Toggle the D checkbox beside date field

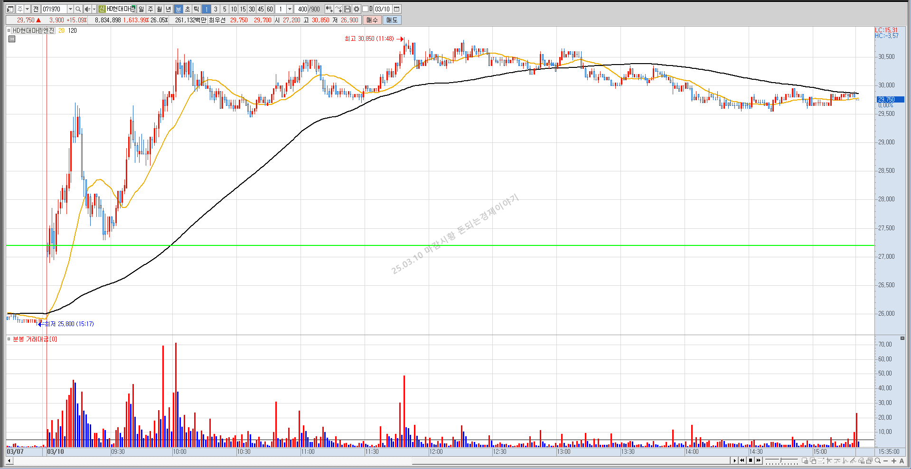point(365,9)
